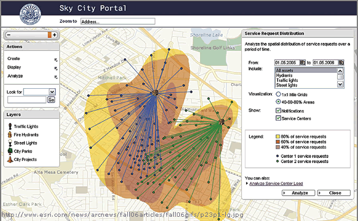Open the From date calendar picker

(302, 62)
